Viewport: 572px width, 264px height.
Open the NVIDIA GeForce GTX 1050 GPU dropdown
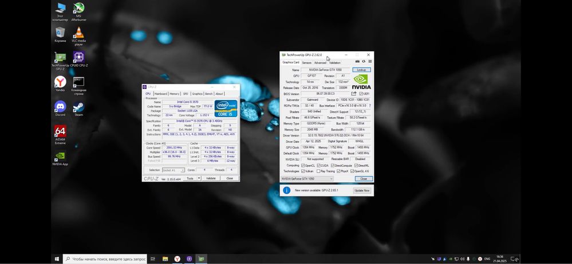point(307,179)
